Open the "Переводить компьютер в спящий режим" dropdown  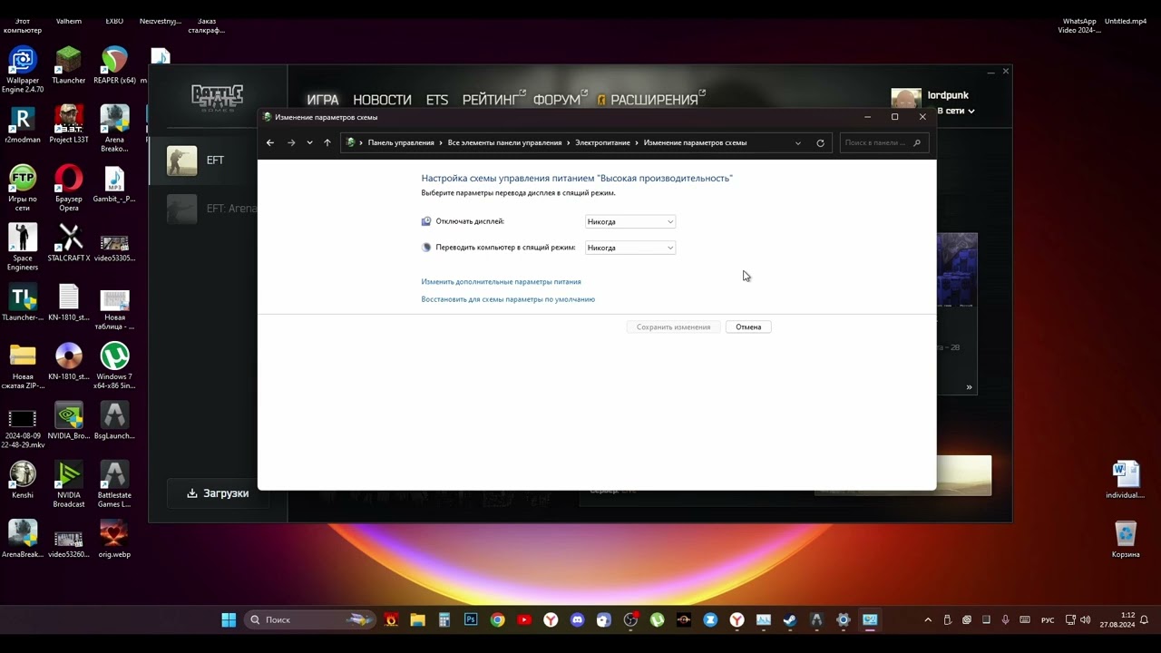(630, 248)
